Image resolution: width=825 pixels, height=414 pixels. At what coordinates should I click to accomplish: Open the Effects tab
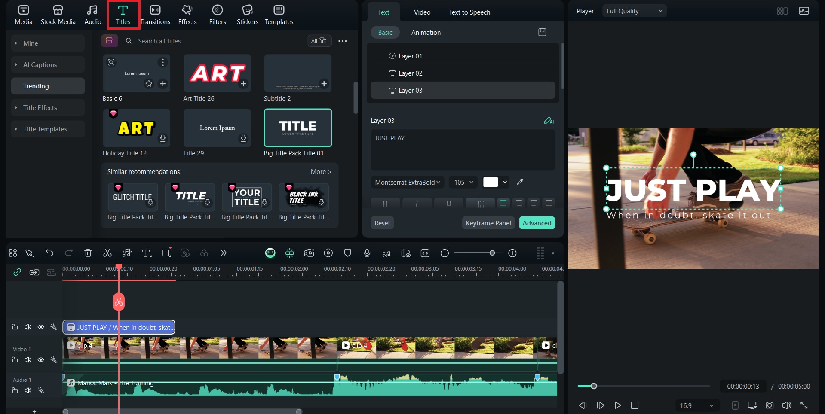(187, 15)
